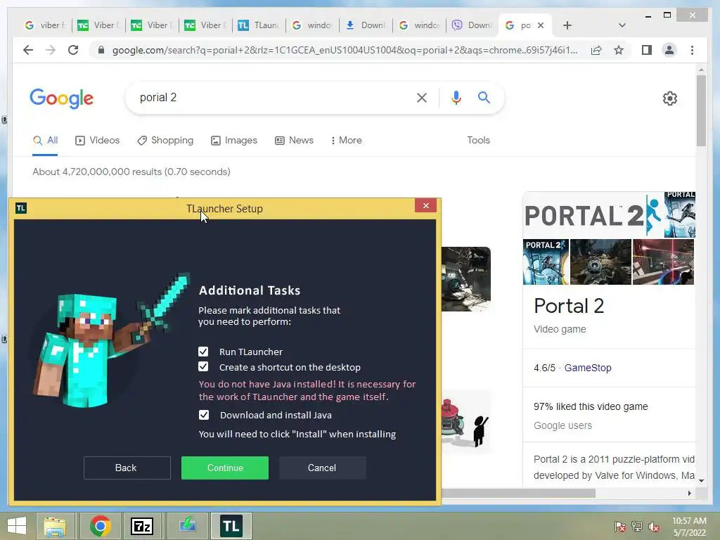Bookmark this page with star icon
The image size is (720, 540).
pos(619,50)
